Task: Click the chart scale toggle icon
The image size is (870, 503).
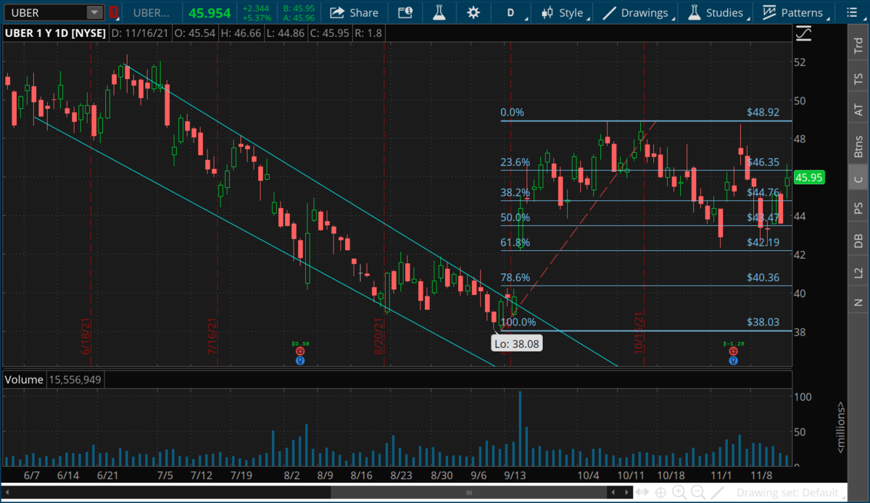Action: click(x=803, y=33)
